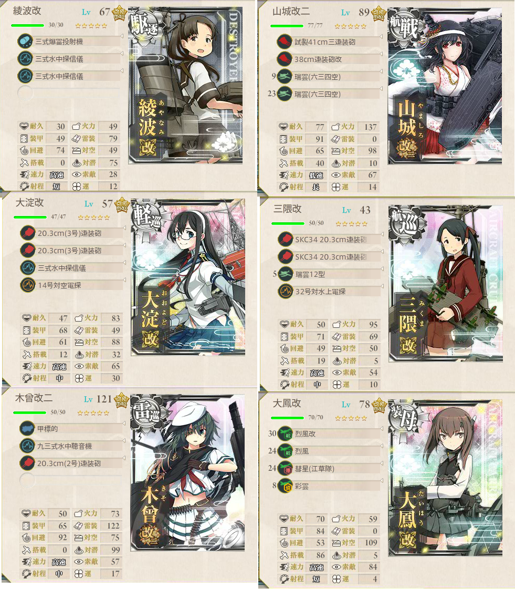Select the red gun icon next to 試製41cm三連装砲
Screen dimensions: 515x589
click(285, 42)
